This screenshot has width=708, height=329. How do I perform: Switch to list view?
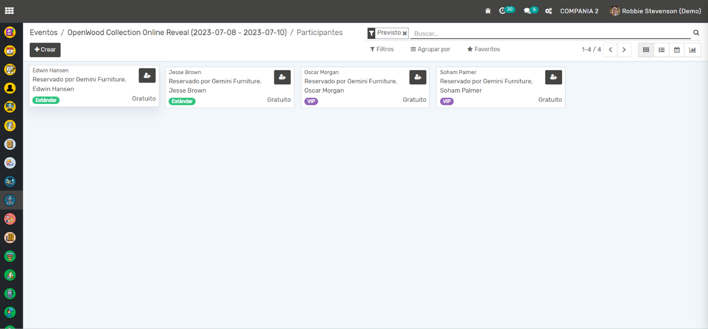click(661, 50)
